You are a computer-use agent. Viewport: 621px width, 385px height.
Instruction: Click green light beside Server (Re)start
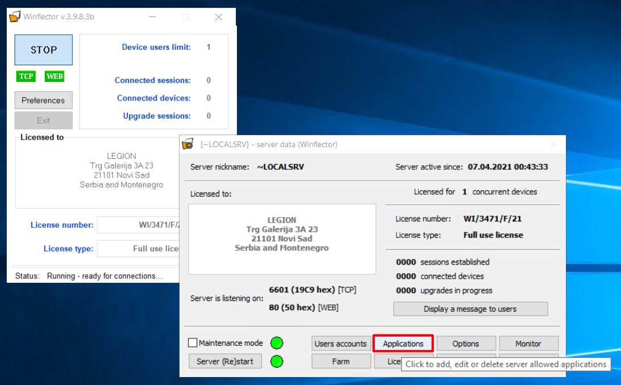(277, 361)
